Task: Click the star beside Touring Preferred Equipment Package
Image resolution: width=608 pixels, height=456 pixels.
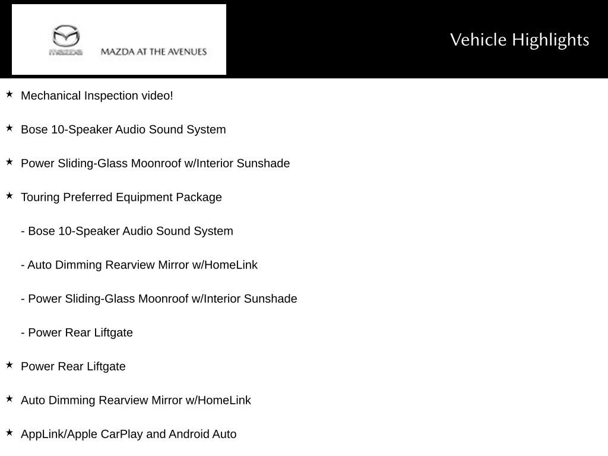Action: click(x=9, y=196)
